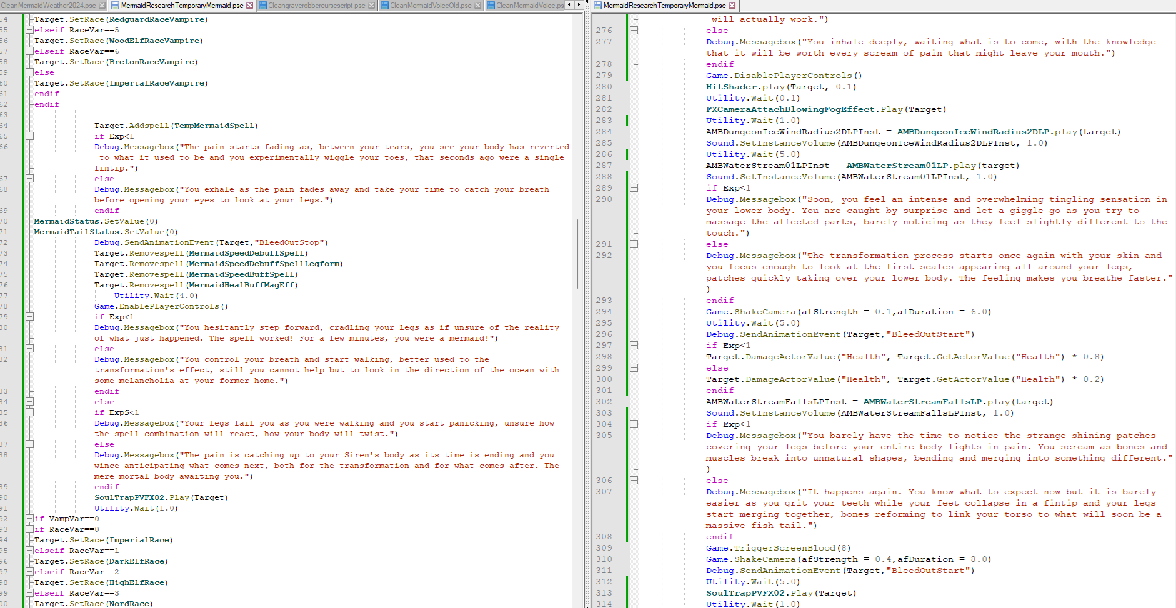
Task: Click line number 309 in right pane
Action: click(x=604, y=548)
